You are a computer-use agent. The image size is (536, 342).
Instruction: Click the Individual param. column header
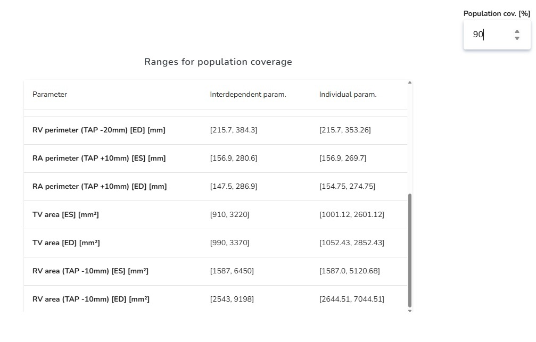pyautogui.click(x=348, y=94)
